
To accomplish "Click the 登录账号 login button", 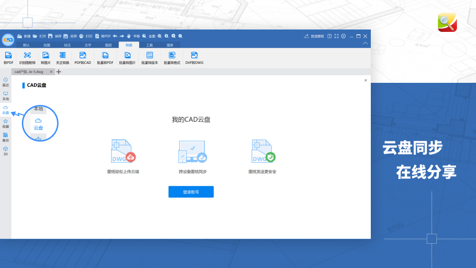I will click(x=191, y=192).
